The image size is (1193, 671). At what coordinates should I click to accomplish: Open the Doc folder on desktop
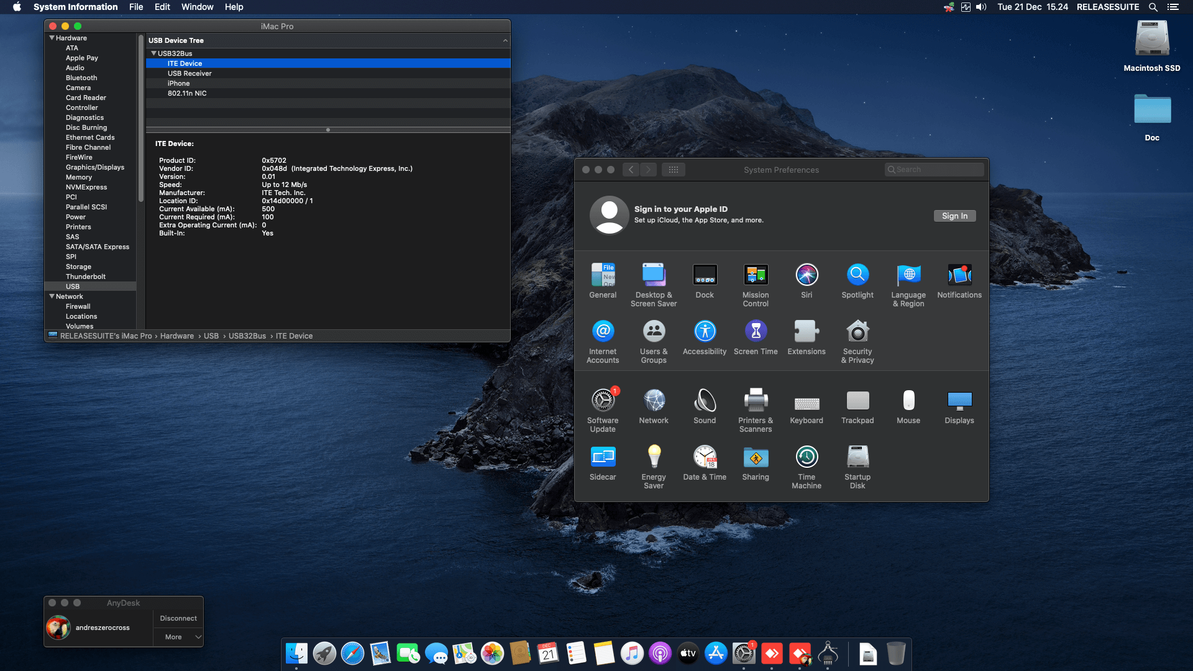tap(1152, 117)
